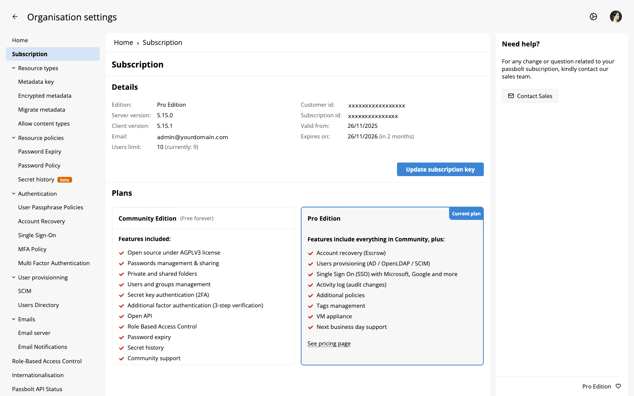Open the user profile avatar
The image size is (634, 396).
click(x=616, y=17)
